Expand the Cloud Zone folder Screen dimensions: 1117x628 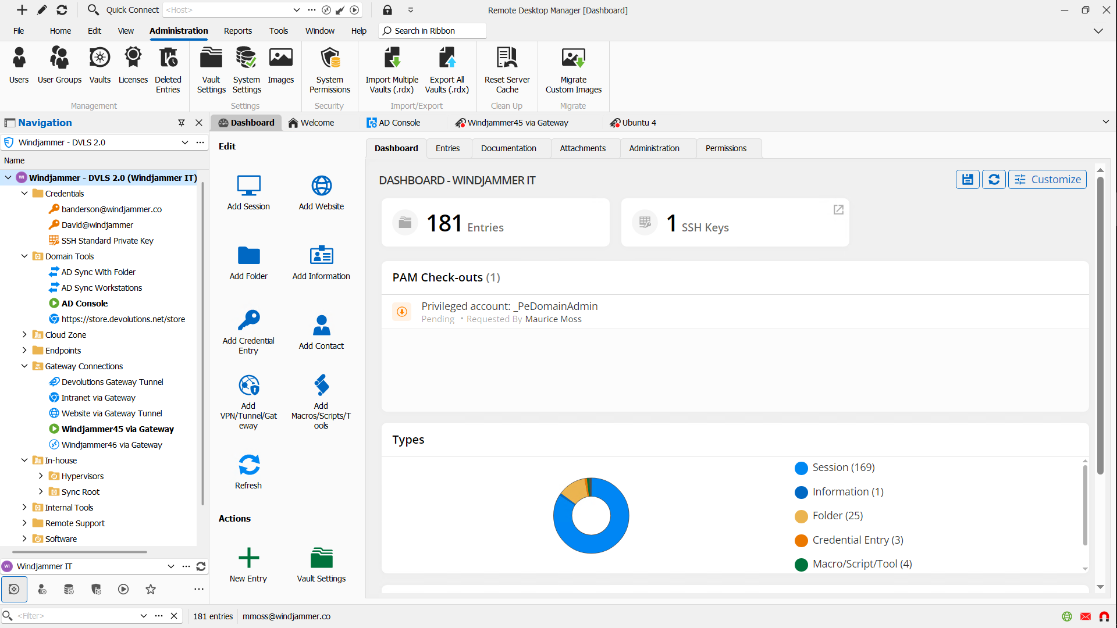pos(24,334)
